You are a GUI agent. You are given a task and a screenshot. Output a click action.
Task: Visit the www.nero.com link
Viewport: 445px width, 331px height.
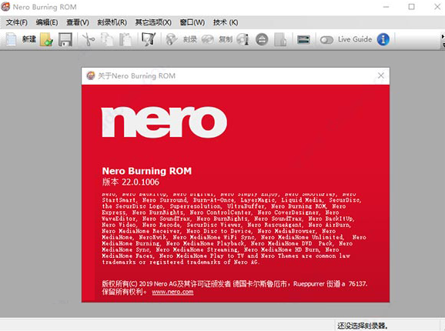172,292
